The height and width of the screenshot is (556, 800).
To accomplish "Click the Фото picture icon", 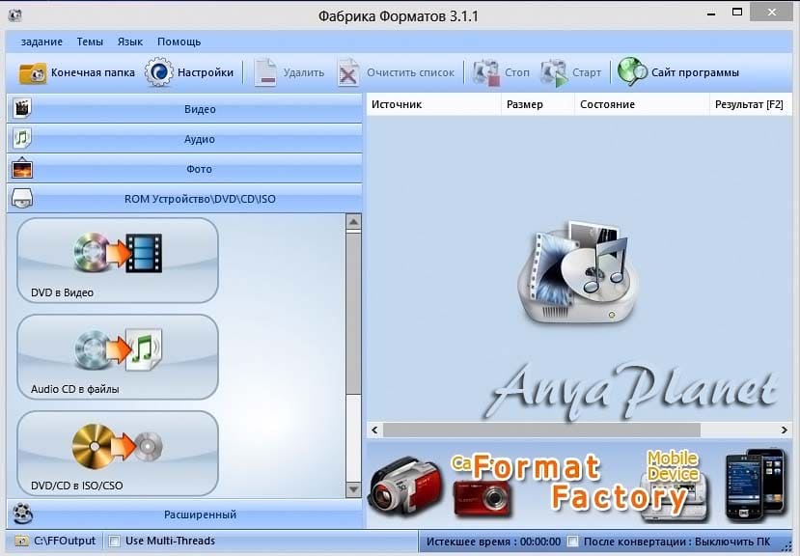I will [22, 168].
